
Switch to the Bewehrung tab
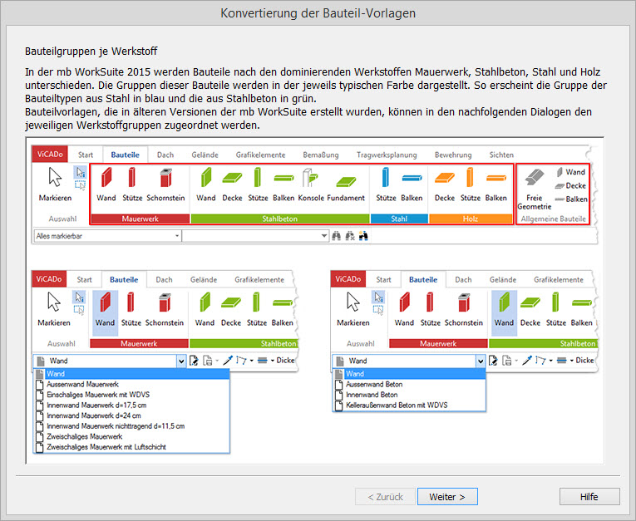click(453, 155)
